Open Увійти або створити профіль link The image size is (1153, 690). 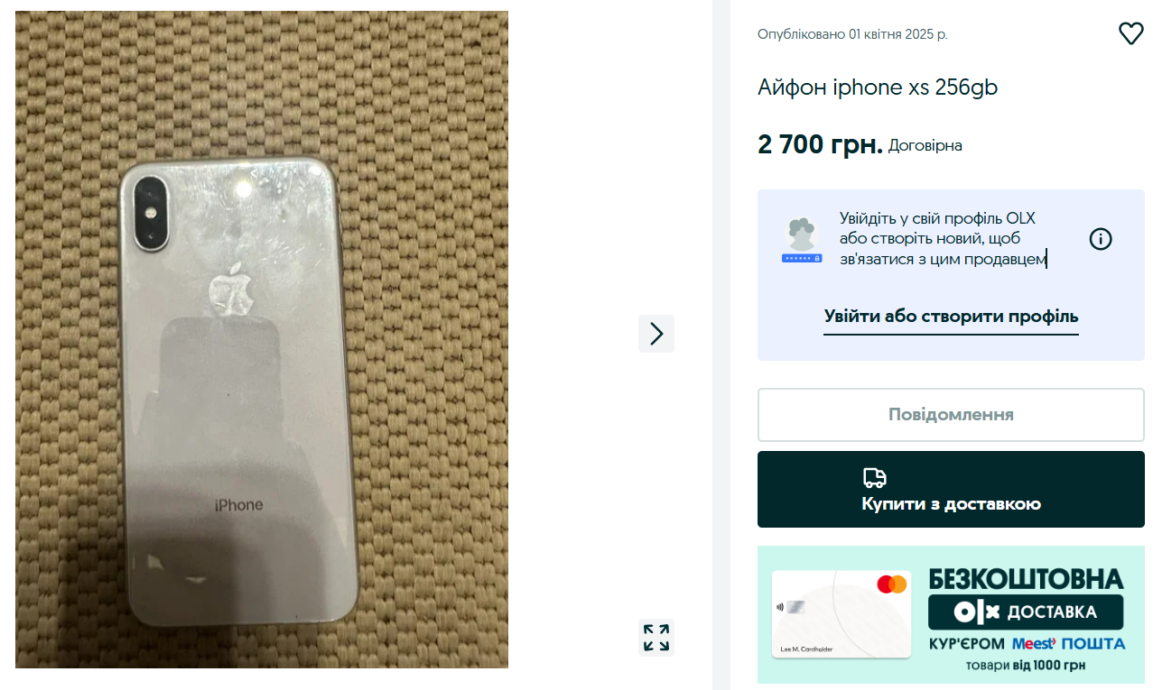pyautogui.click(x=951, y=317)
